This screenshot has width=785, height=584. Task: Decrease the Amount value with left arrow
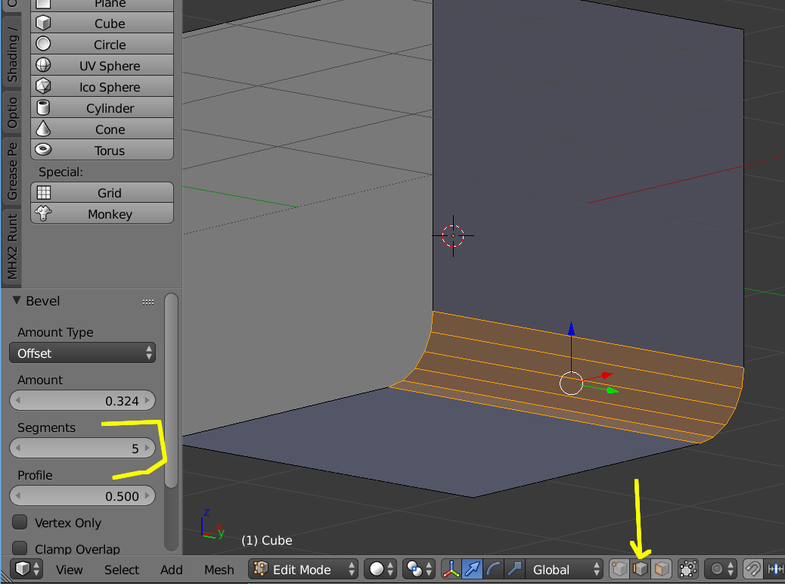[18, 401]
